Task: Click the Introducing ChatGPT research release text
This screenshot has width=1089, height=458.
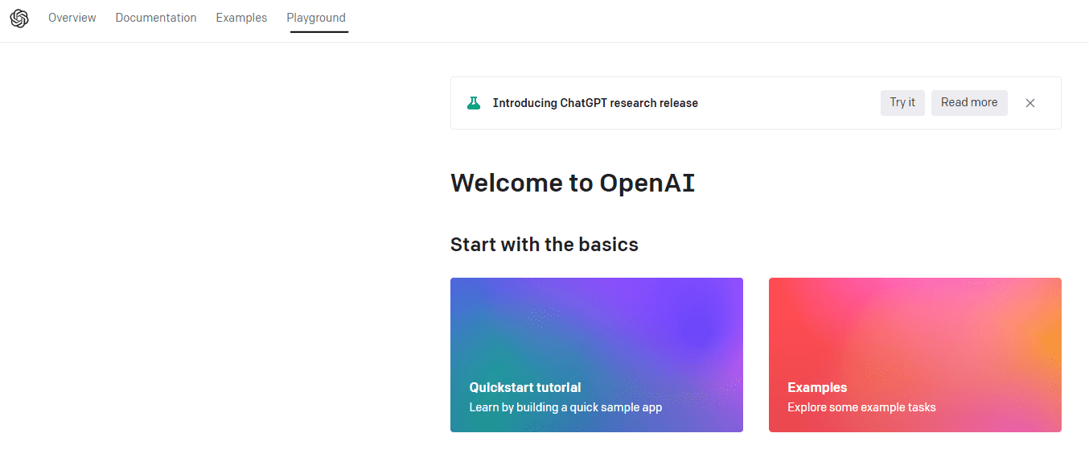Action: [595, 103]
